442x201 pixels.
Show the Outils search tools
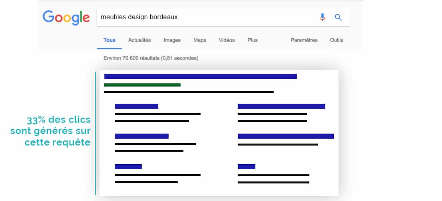(x=336, y=40)
